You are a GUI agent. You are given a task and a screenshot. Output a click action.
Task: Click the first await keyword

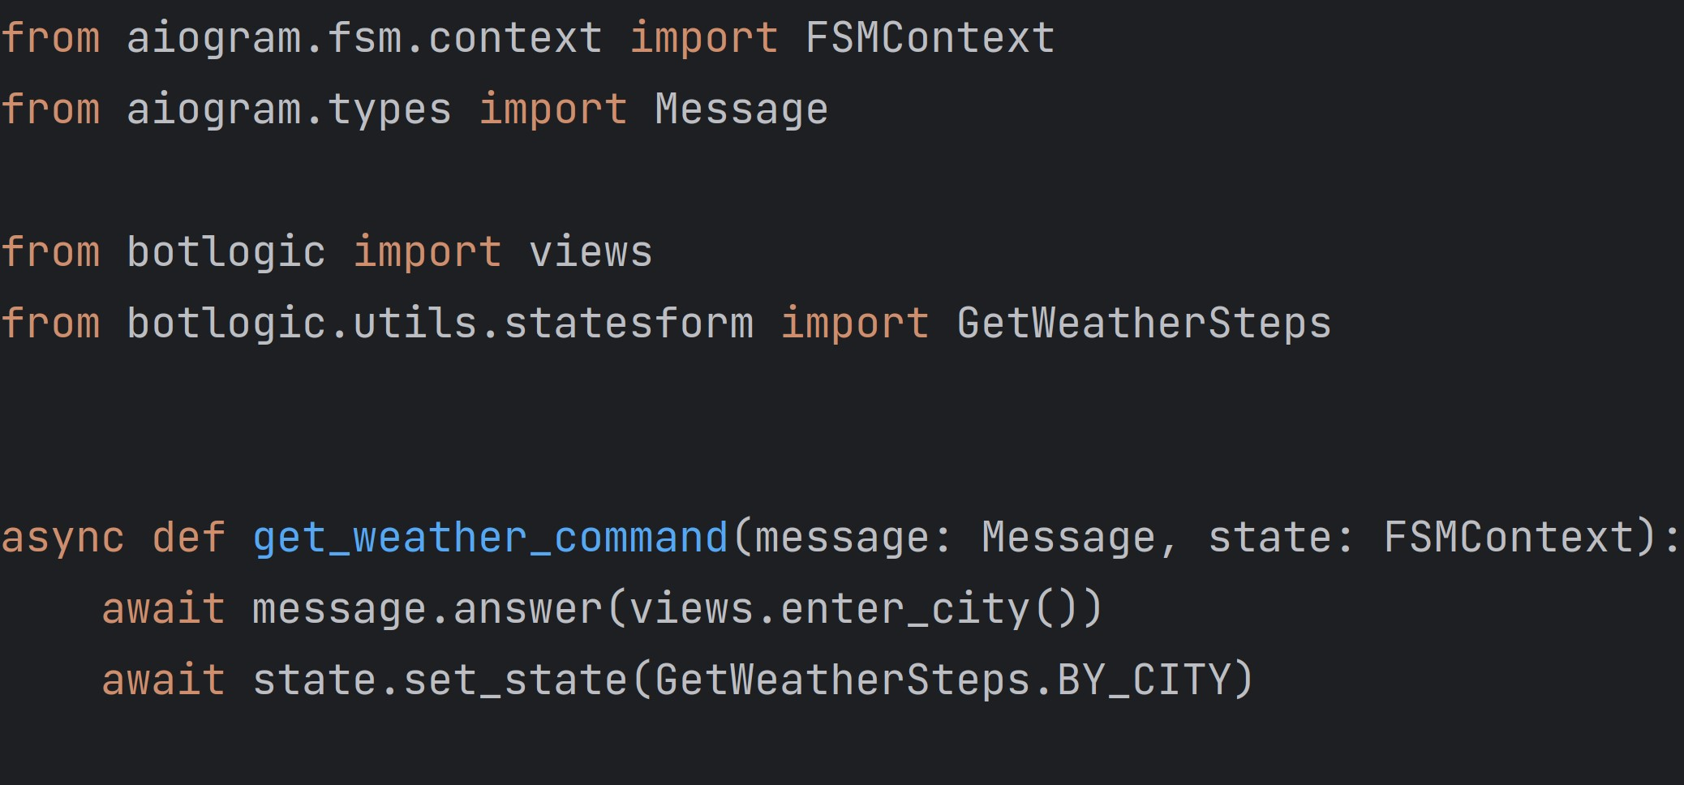click(x=163, y=609)
